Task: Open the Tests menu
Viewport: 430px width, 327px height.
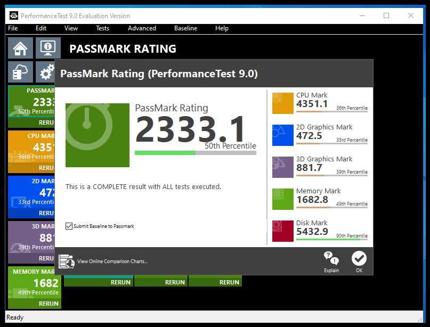Action: (102, 28)
